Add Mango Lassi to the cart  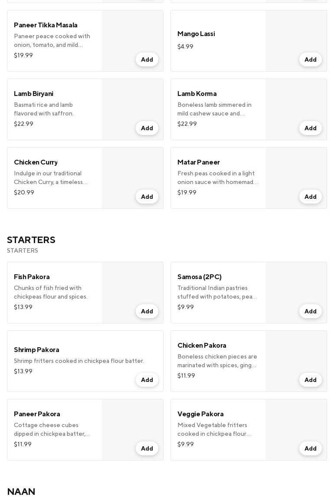[310, 59]
